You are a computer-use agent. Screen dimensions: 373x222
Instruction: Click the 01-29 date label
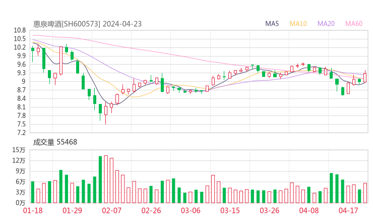pyautogui.click(x=72, y=210)
